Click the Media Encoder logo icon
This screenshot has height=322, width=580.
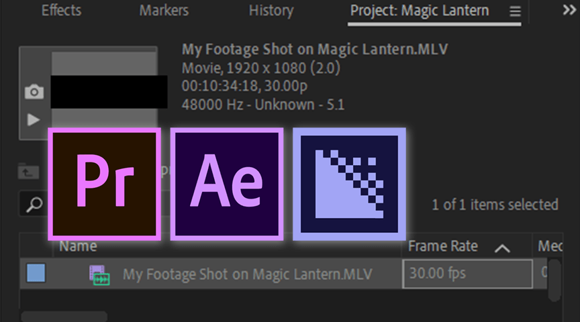pos(349,184)
